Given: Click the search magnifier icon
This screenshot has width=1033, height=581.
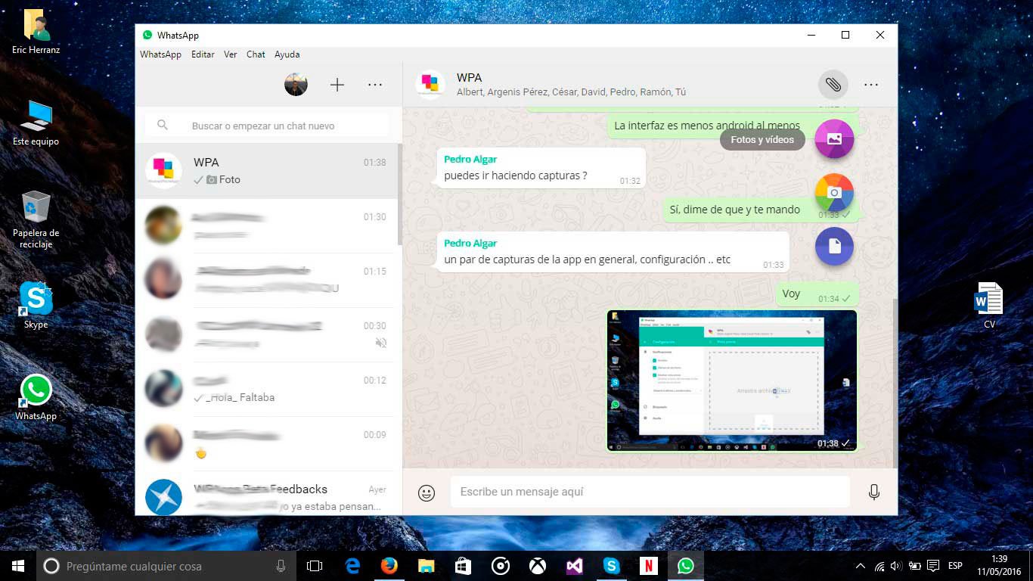Looking at the screenshot, I should click(163, 126).
